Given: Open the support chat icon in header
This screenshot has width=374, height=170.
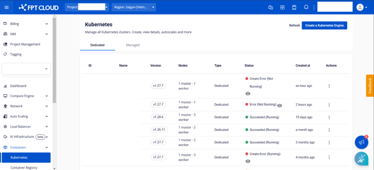Looking at the screenshot, I should point(271,7).
